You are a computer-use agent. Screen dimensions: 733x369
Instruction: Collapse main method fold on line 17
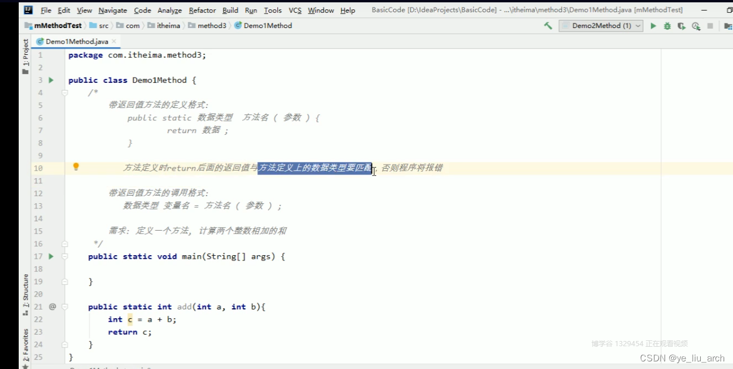click(x=65, y=256)
